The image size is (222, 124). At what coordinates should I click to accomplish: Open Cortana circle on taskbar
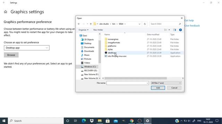(68, 121)
